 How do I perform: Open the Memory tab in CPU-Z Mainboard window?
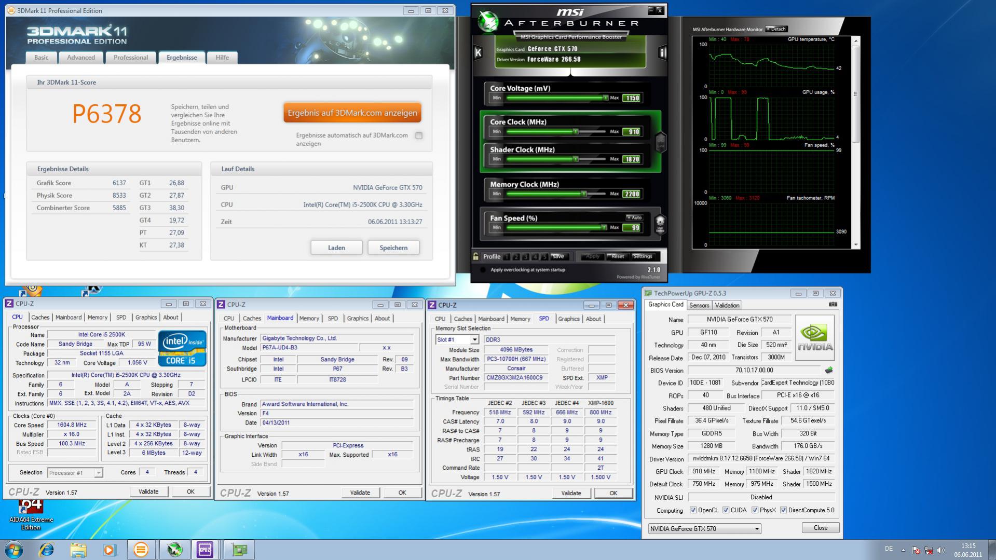click(x=309, y=319)
